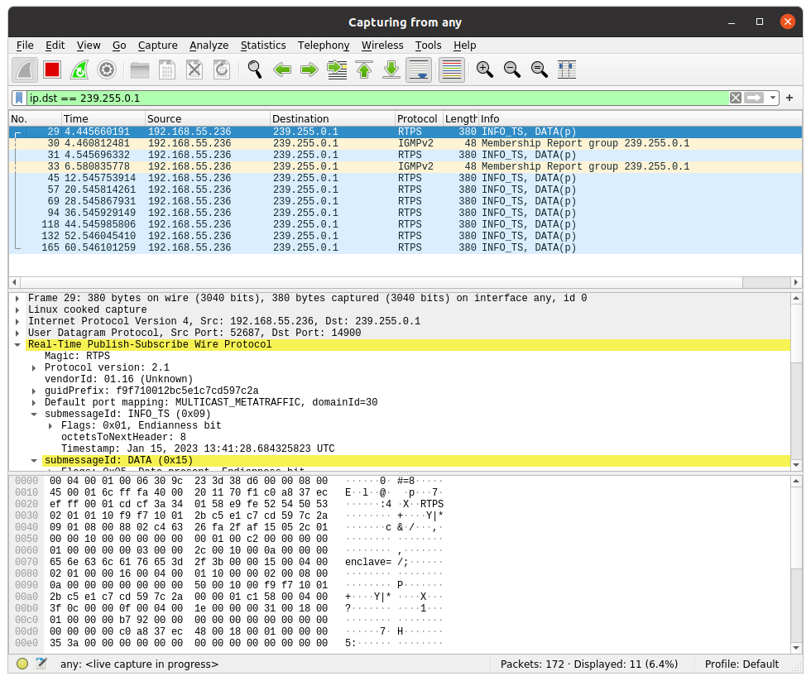Open the File menu
This screenshot has width=811, height=681.
click(x=25, y=46)
